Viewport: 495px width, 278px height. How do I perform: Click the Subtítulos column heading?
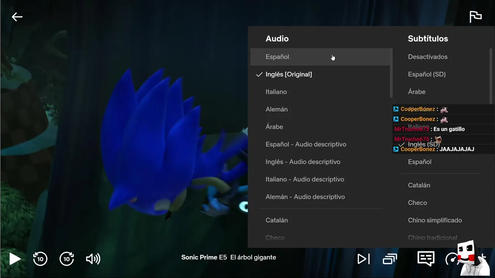[428, 39]
